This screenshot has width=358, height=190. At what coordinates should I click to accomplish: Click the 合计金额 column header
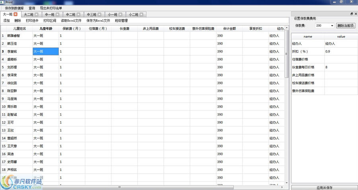click(230, 29)
